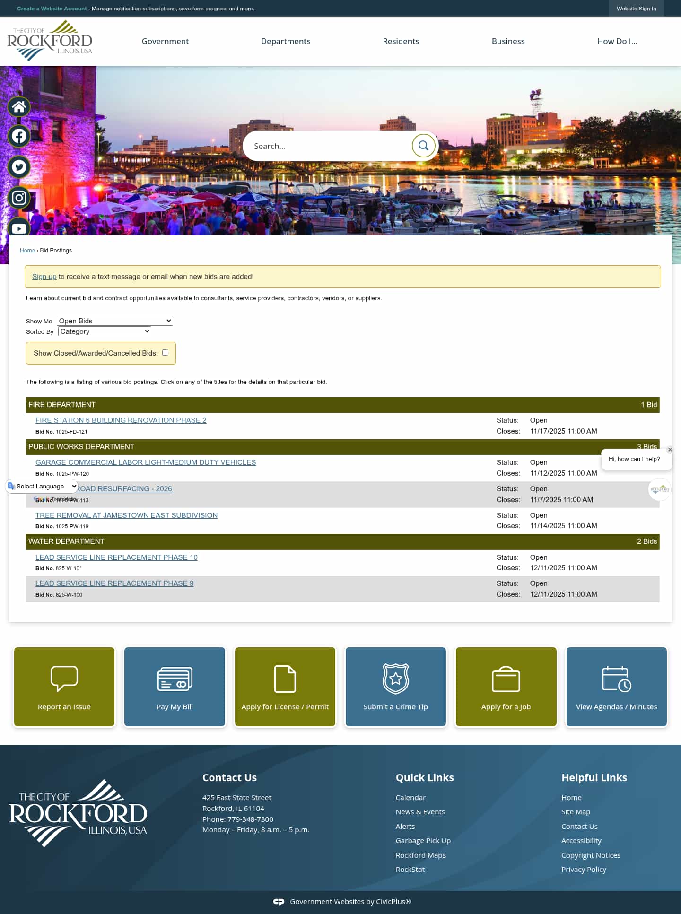Viewport: 681px width, 914px height.
Task: Click Government Websites by CivicPlus link
Action: point(350,902)
